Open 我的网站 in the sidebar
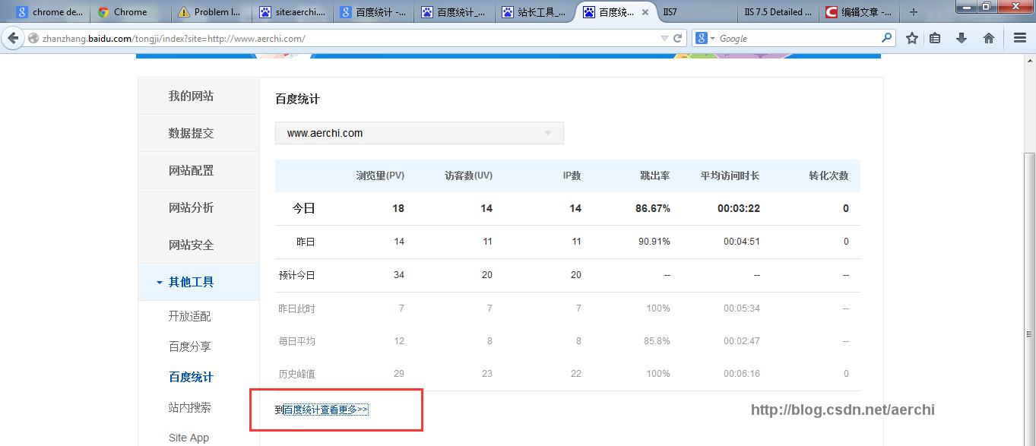The height and width of the screenshot is (446, 1036). pos(198,96)
